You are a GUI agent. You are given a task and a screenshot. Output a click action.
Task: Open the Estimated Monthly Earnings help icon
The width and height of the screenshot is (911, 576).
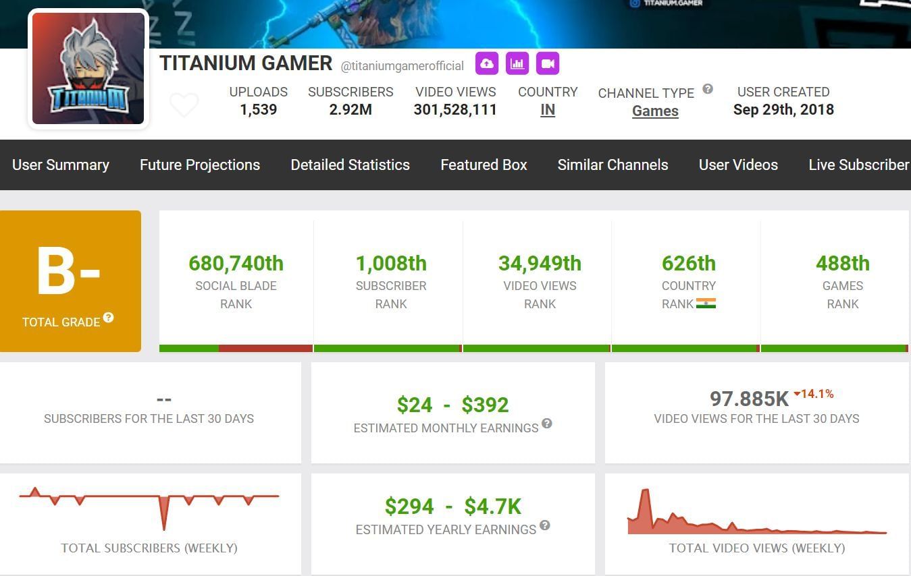(547, 424)
